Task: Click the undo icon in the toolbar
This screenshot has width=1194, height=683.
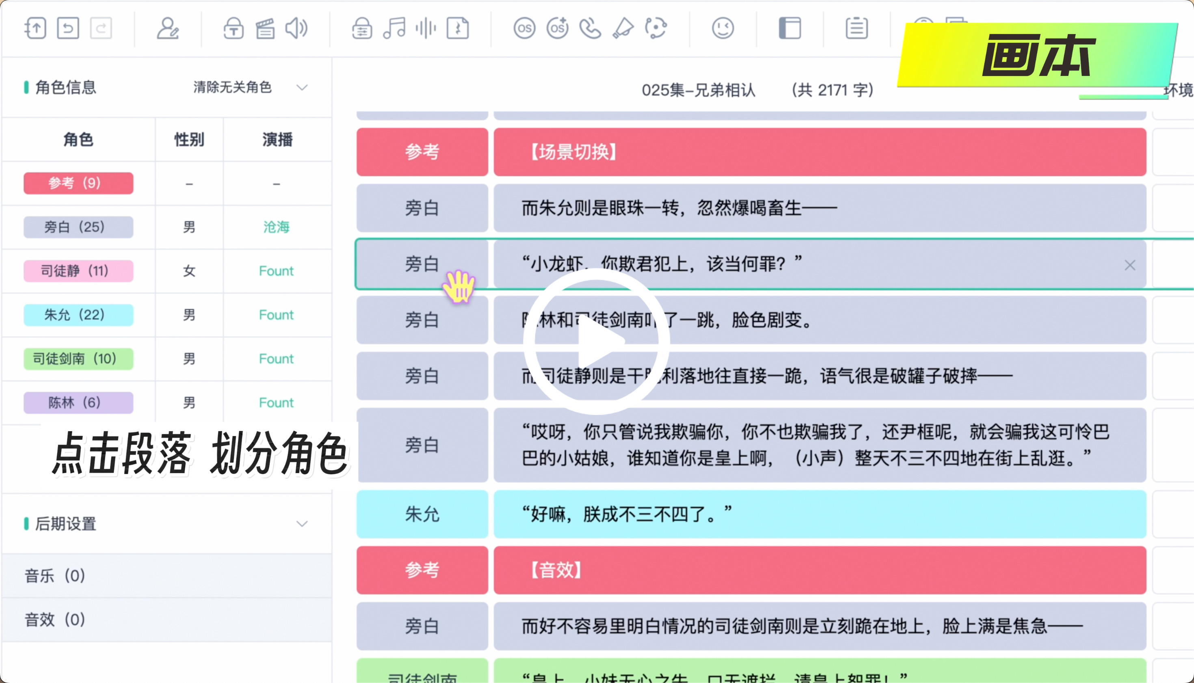Action: (68, 28)
